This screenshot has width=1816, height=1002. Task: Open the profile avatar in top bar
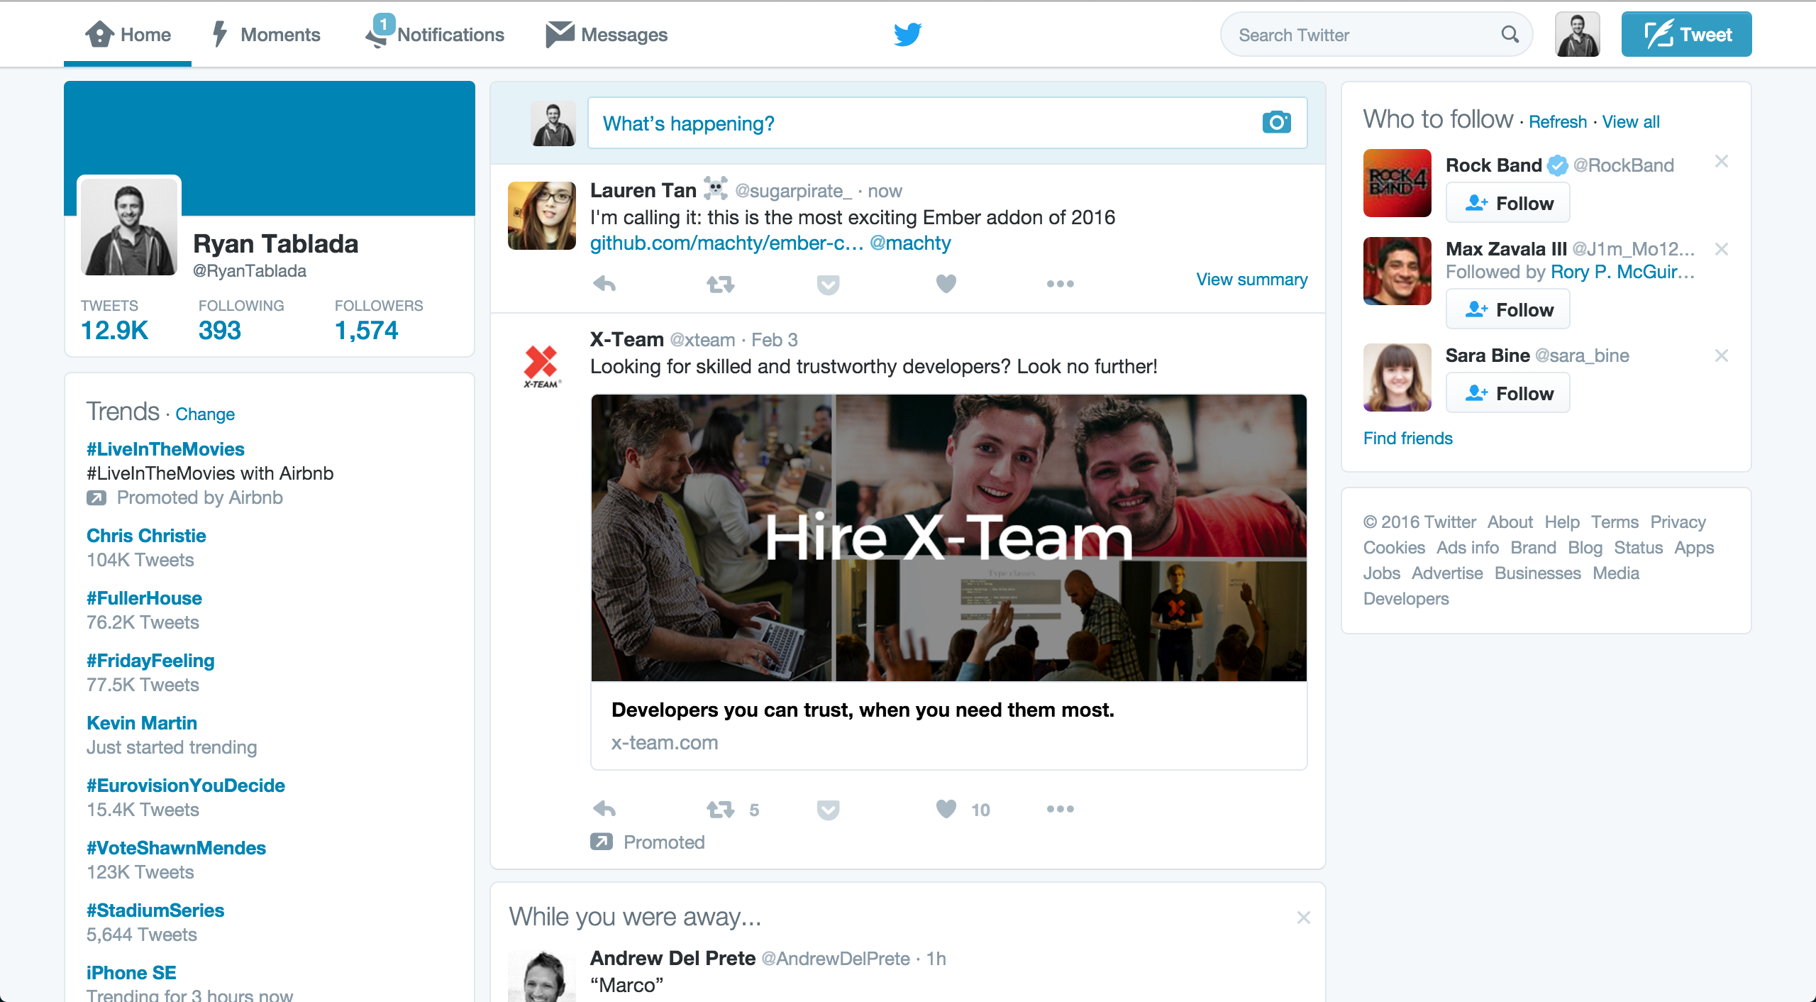pos(1577,34)
